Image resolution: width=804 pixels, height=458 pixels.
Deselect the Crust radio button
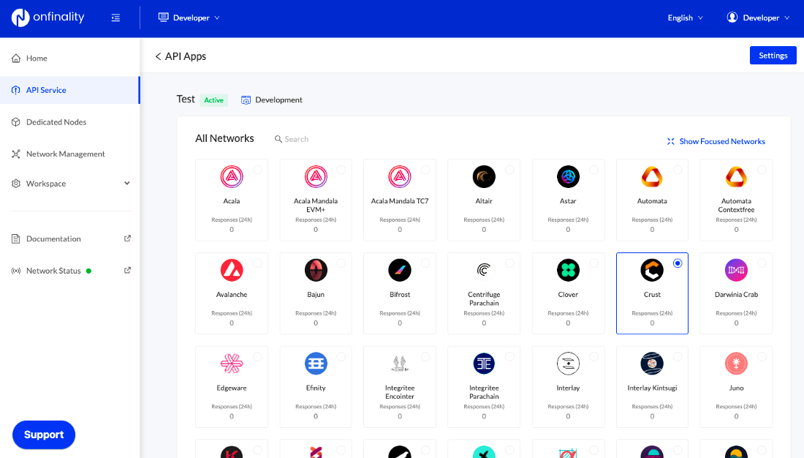point(678,263)
